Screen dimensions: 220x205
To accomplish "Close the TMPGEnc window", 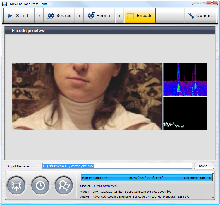I will click(212, 3).
